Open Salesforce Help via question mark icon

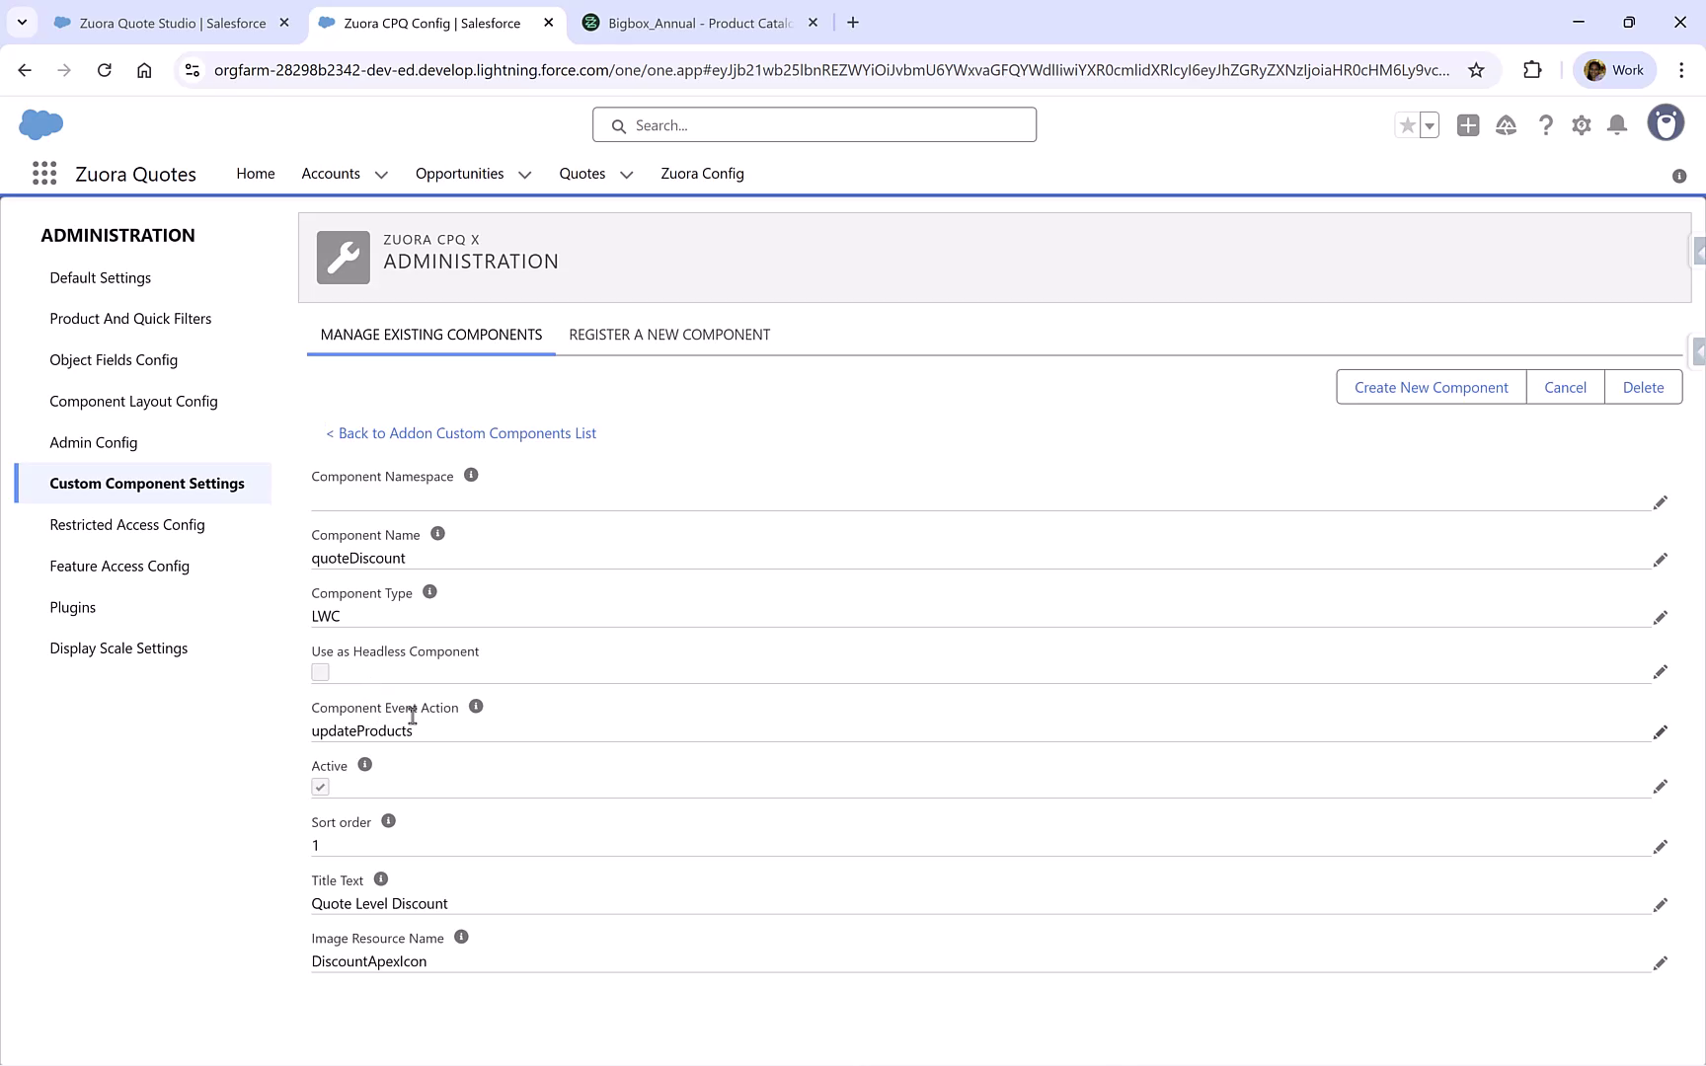(1545, 125)
